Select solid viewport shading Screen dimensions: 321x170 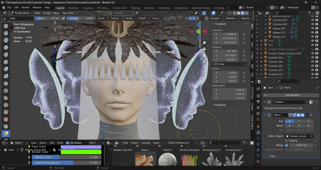coord(239,13)
